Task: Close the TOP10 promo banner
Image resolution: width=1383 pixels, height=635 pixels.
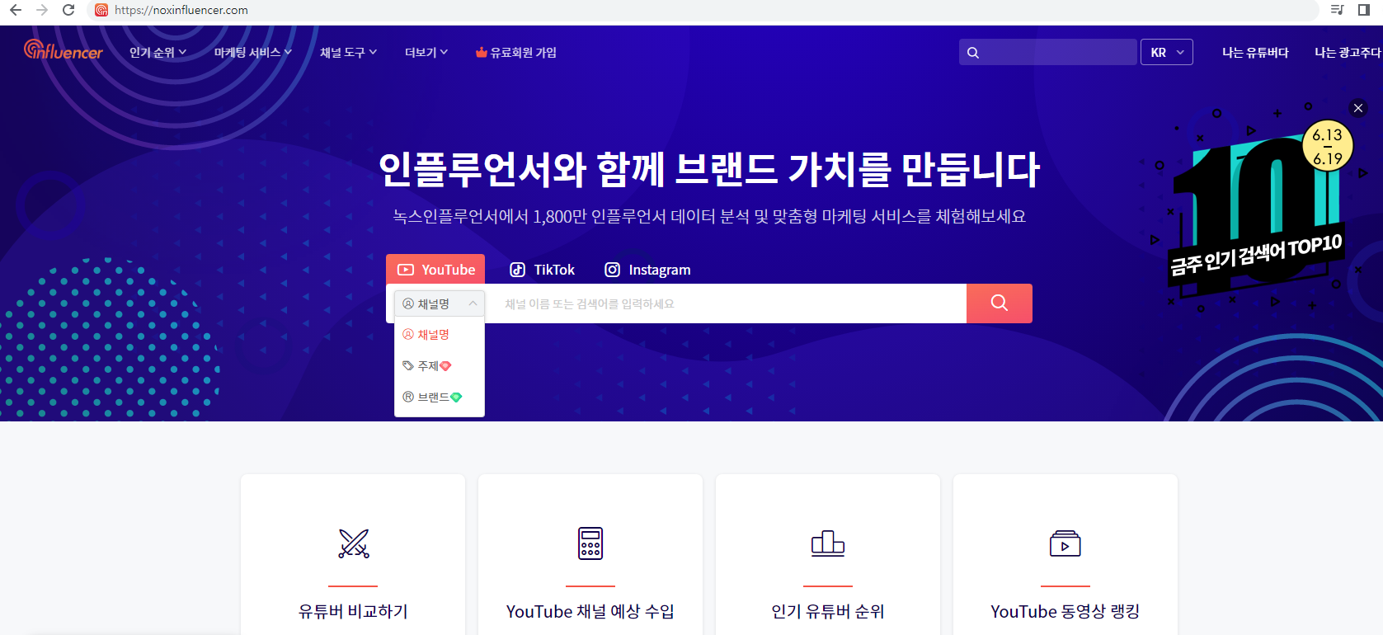Action: pos(1358,108)
